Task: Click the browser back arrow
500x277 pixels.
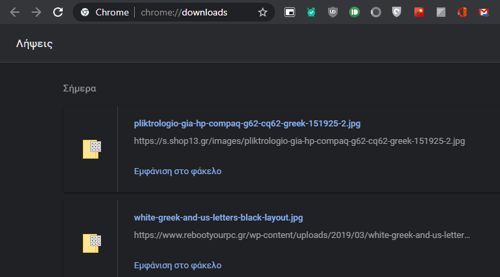Action: tap(15, 12)
